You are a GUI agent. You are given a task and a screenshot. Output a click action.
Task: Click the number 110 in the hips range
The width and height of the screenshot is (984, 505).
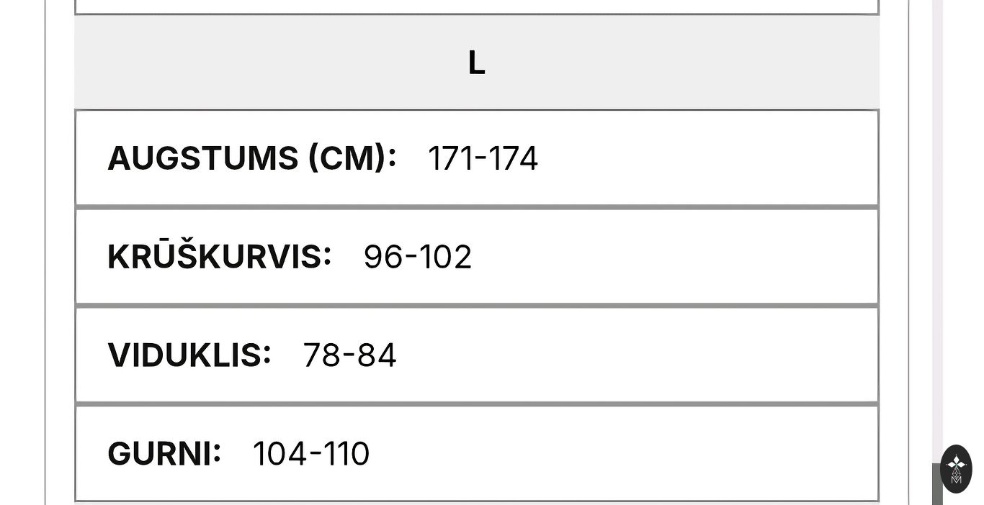346,454
